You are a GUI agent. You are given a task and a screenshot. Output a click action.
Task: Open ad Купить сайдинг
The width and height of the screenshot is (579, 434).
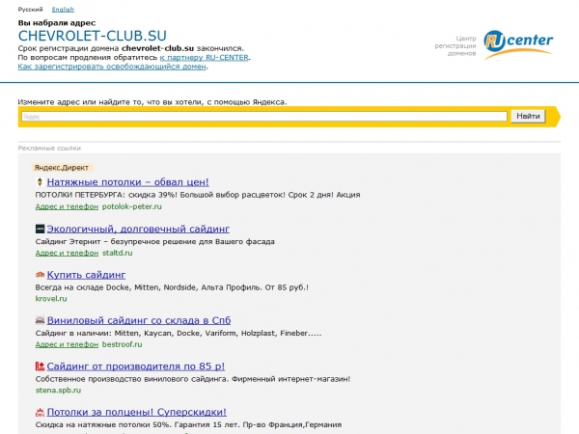(x=86, y=275)
